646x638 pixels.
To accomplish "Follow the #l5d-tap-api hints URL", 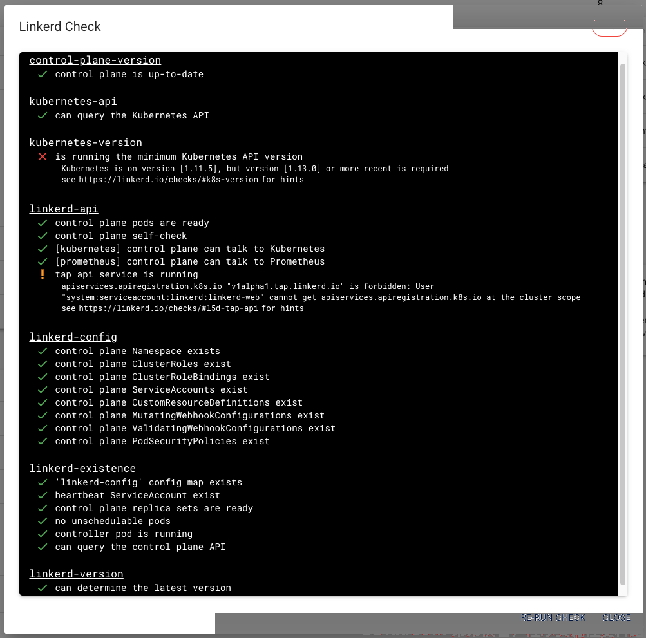I will 169,308.
